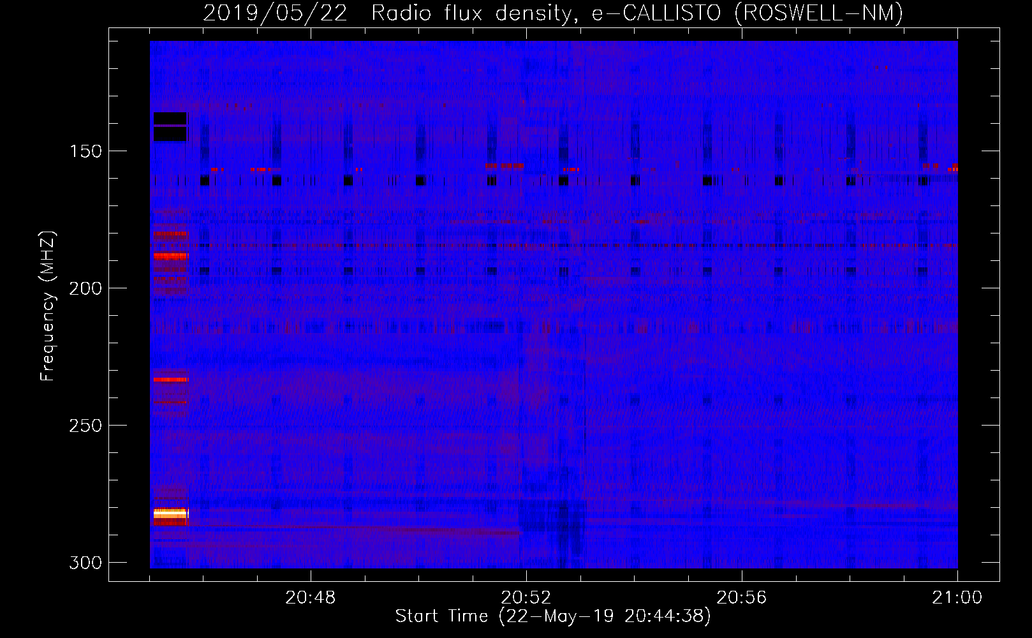Click the 'Start Time (22-May-19 20:44:38)' label

pos(553,616)
